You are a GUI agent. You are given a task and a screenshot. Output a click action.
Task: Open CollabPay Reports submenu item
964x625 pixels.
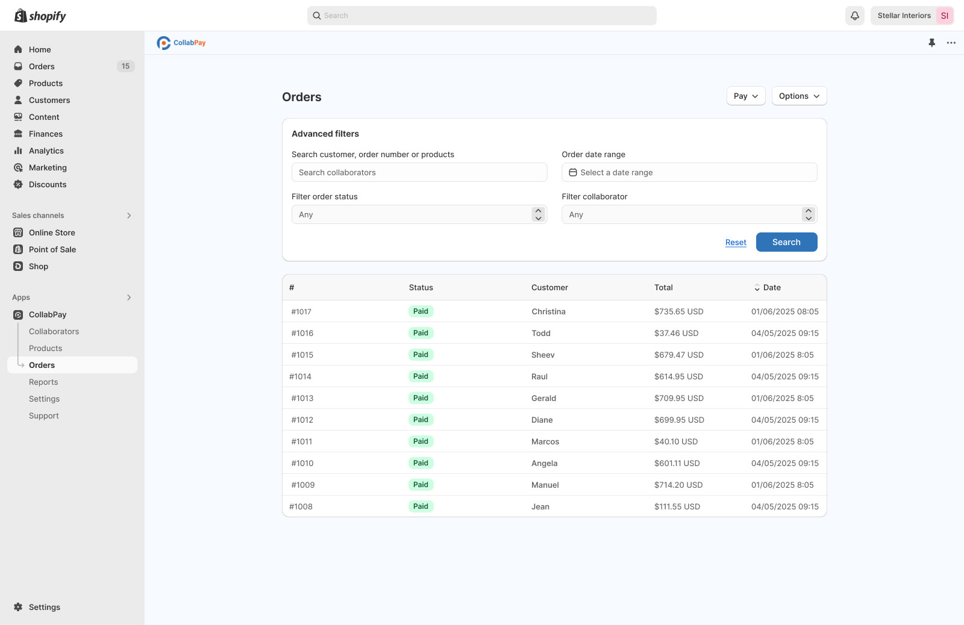(x=43, y=382)
